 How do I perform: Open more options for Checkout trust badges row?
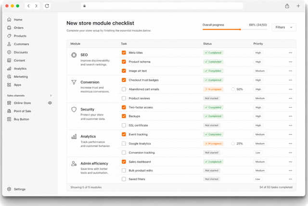[290, 80]
